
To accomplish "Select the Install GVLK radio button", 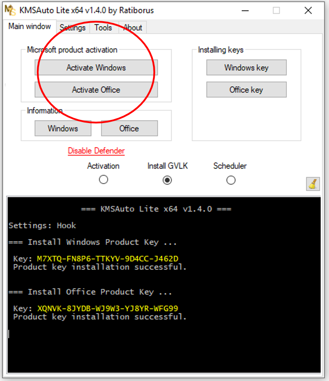I will [167, 180].
